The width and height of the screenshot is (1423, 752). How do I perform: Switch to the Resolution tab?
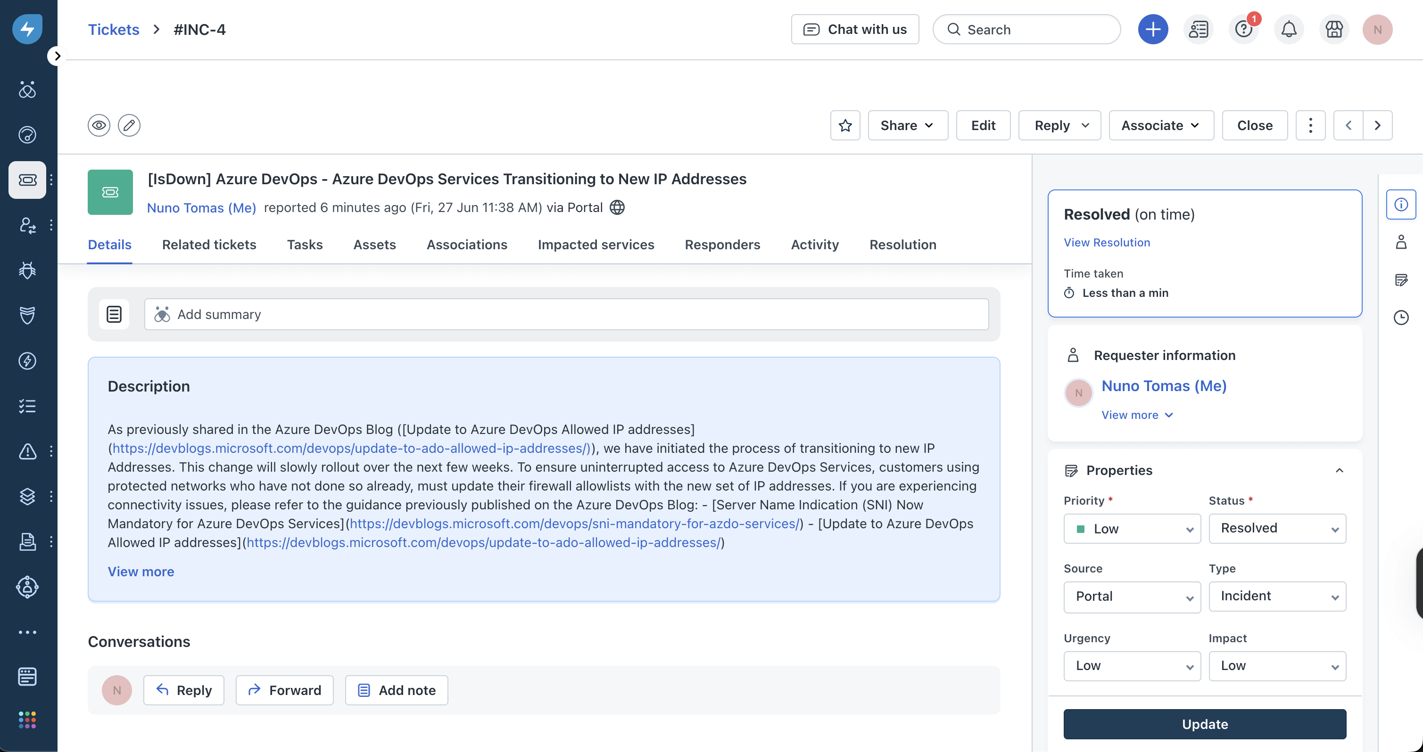[x=902, y=245]
